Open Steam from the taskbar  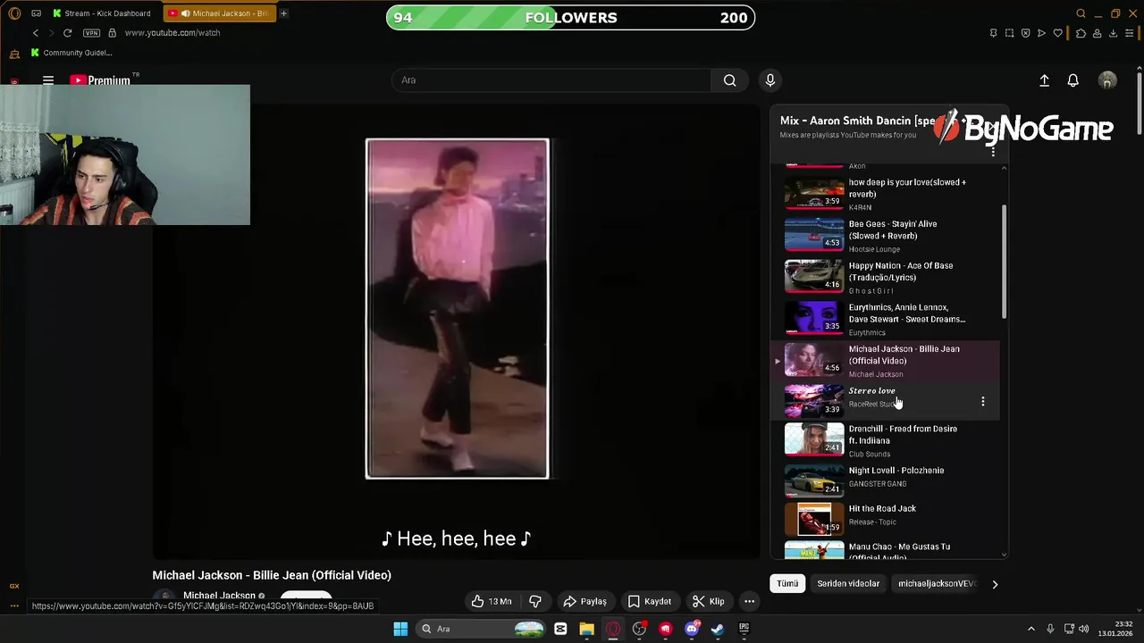718,629
